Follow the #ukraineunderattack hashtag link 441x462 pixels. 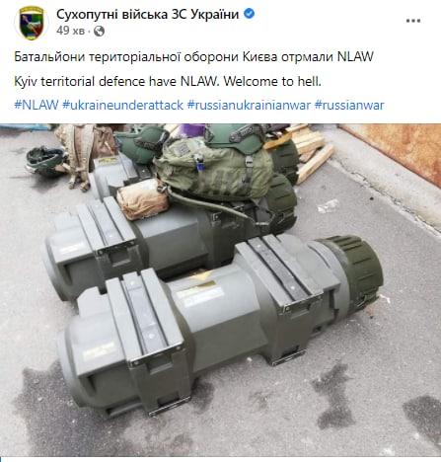122,106
